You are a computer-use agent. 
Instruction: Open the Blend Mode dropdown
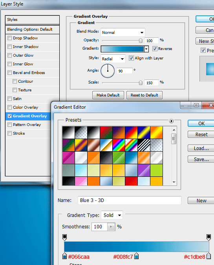tap(123, 32)
